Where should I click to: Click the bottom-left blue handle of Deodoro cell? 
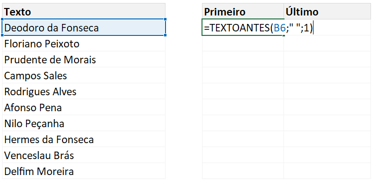coord(2,35)
